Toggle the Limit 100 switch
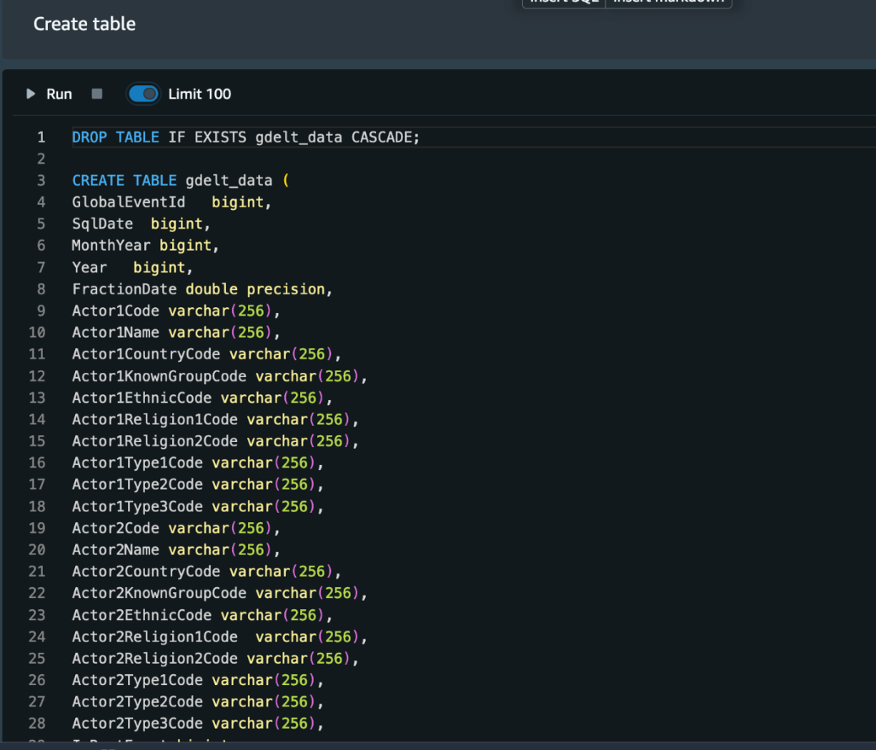This screenshot has width=876, height=750. click(x=143, y=94)
